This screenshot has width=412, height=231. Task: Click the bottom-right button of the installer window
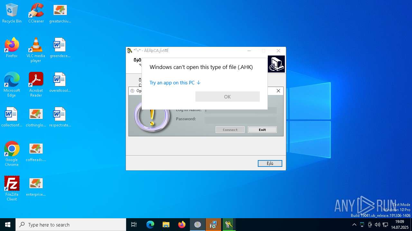click(x=270, y=164)
